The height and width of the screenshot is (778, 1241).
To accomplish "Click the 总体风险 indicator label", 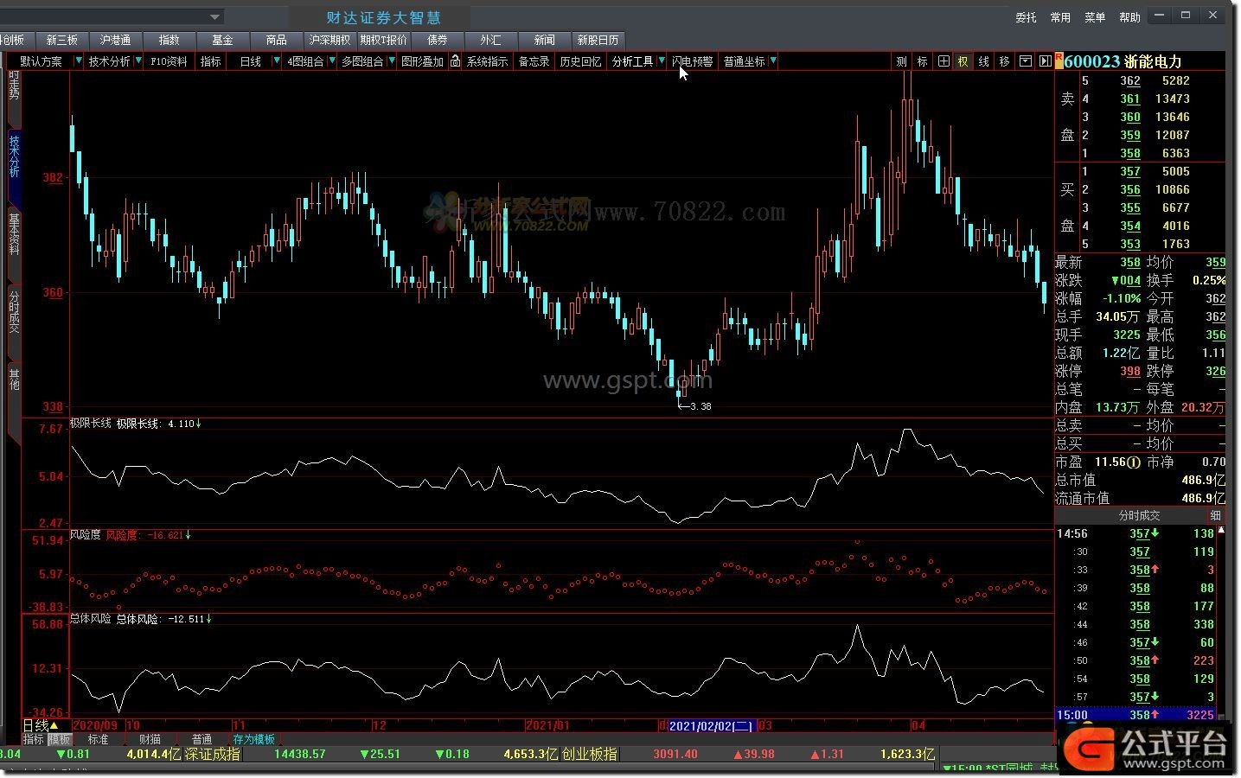I will tap(91, 619).
